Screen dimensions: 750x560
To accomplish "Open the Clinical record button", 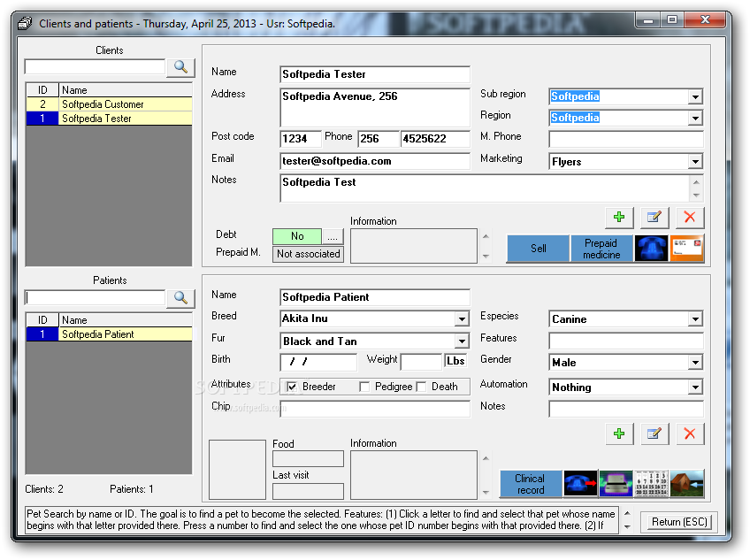I will pos(531,483).
